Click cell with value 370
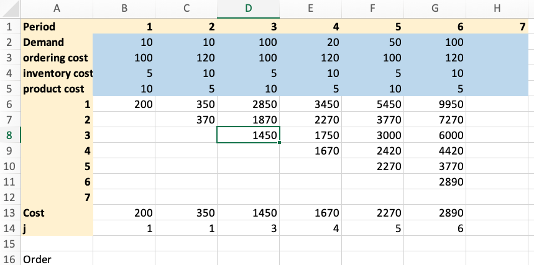The image size is (534, 265). pyautogui.click(x=186, y=120)
